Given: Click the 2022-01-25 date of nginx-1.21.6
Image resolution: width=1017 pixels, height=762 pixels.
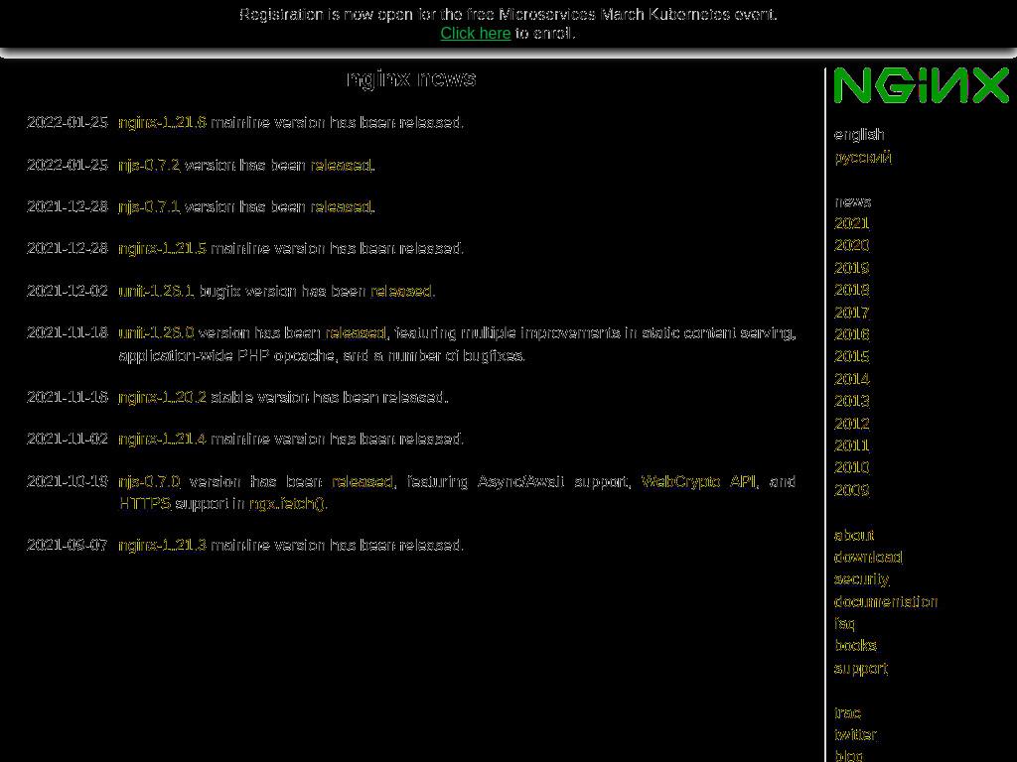Looking at the screenshot, I should pos(68,122).
